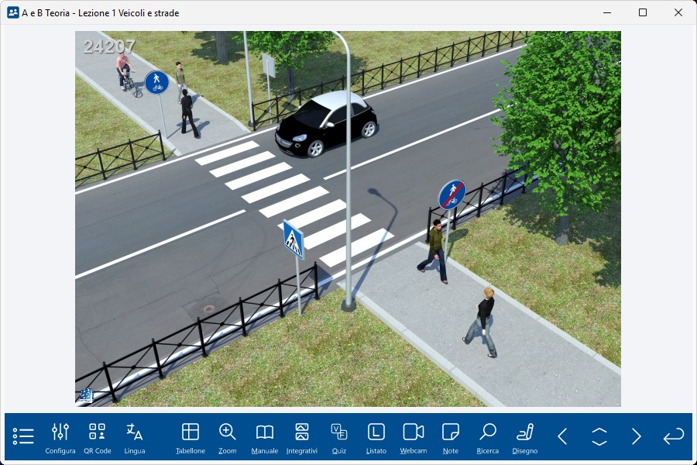The image size is (697, 465).
Task: Open the Listato listing
Action: 376,437
